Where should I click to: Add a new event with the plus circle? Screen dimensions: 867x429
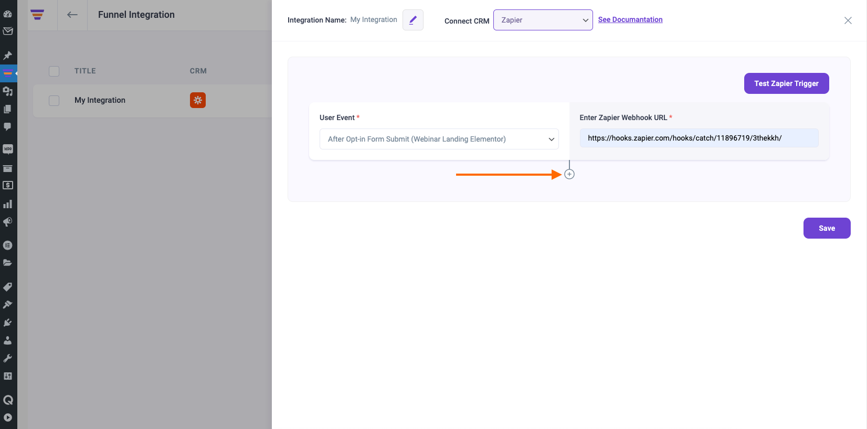(569, 174)
